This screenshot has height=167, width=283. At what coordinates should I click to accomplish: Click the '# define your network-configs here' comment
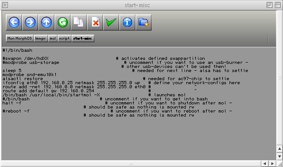tap(194, 83)
